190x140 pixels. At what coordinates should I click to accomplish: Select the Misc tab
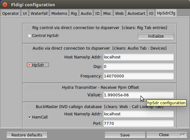coord(108,13)
